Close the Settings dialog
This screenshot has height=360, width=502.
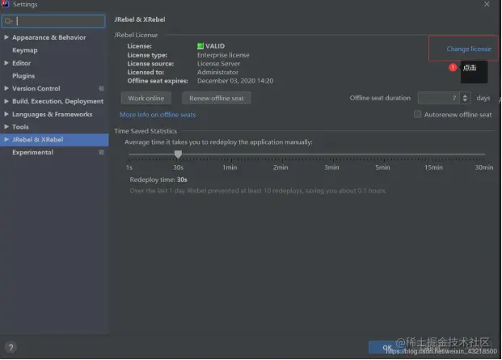[487, 4]
